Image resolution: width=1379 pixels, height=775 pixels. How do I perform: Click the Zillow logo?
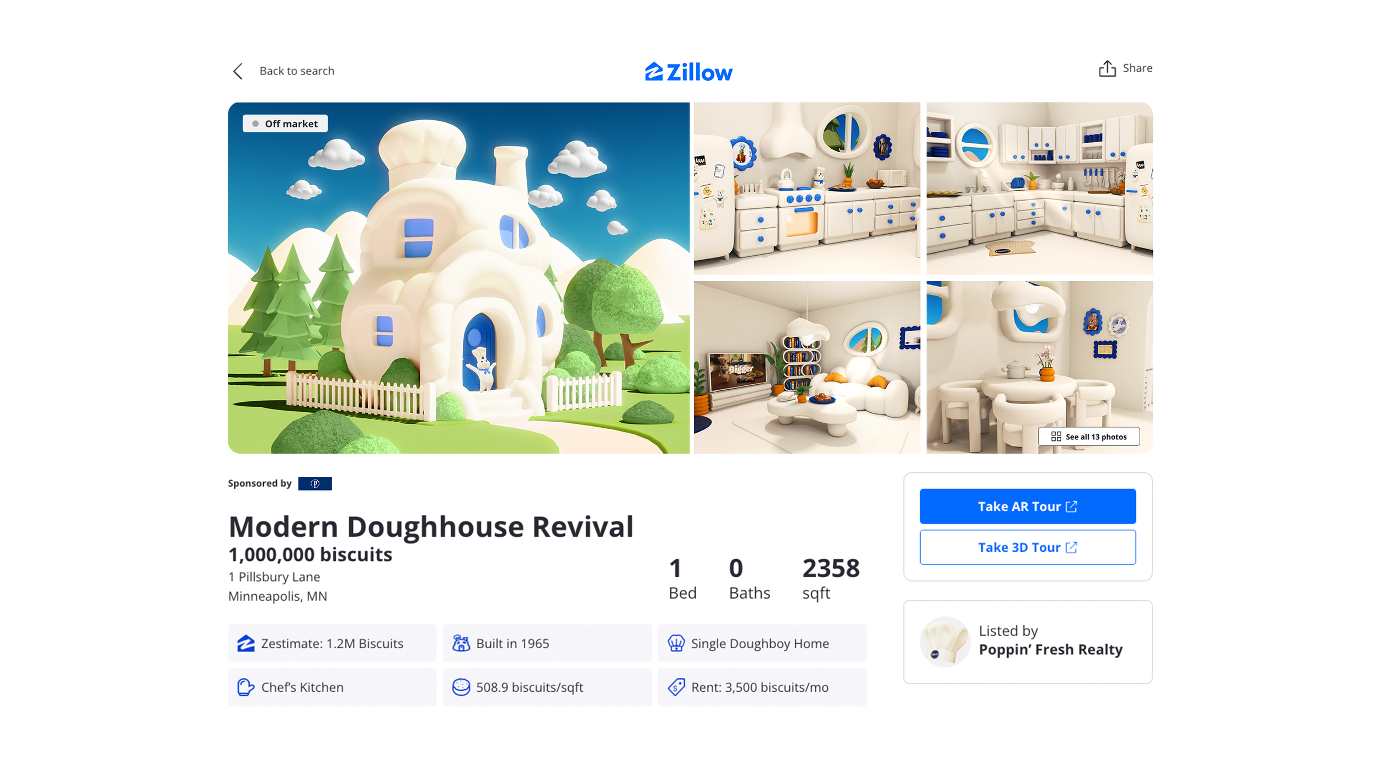pyautogui.click(x=689, y=72)
